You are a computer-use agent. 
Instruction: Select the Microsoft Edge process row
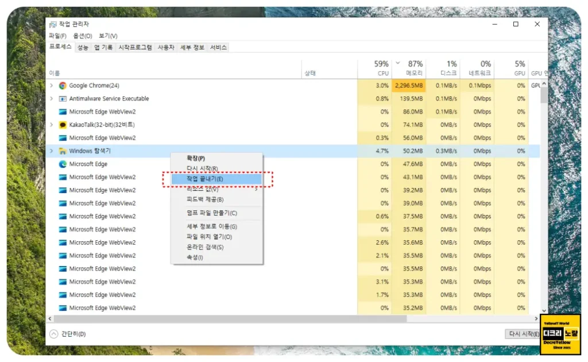293,164
